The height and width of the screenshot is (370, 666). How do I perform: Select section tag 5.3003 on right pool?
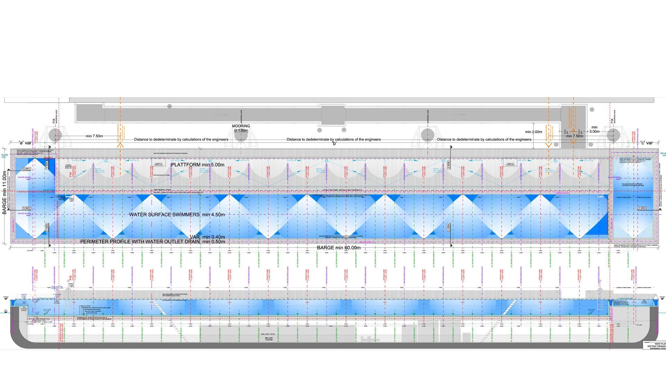click(642, 208)
